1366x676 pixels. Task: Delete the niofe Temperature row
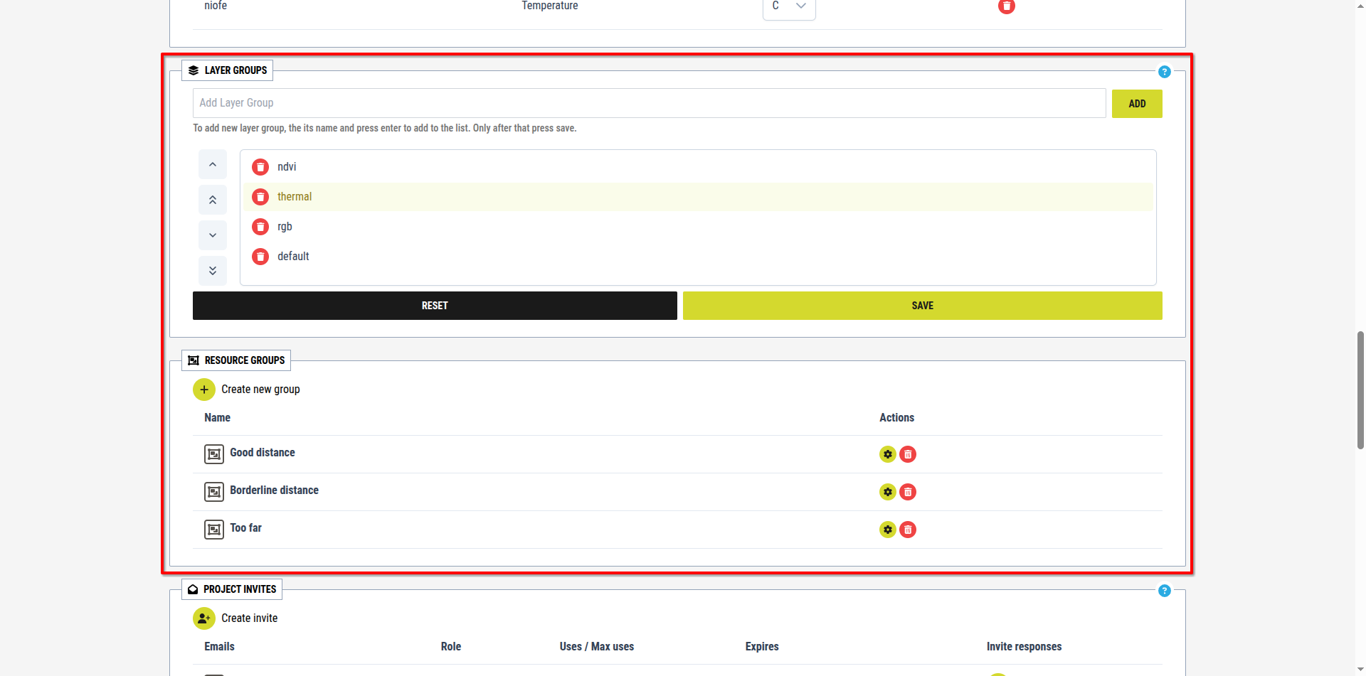coord(1007,6)
